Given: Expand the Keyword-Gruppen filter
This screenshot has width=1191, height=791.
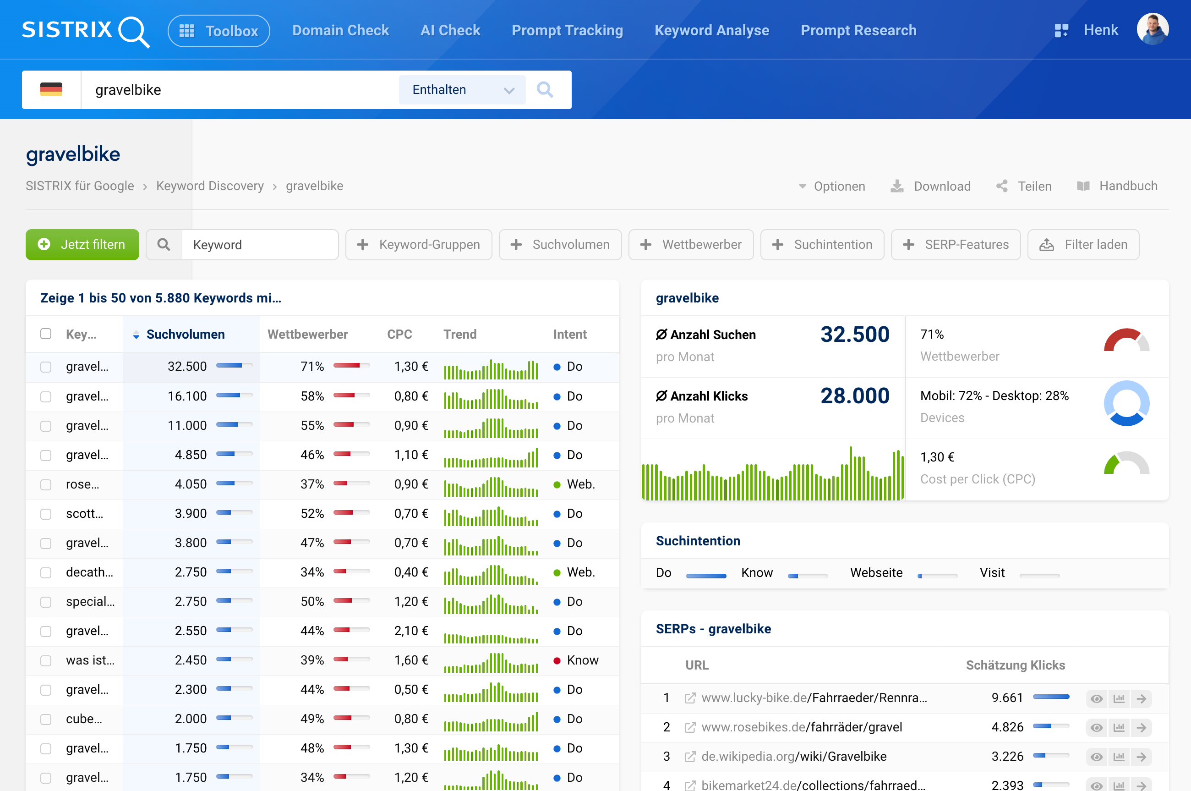Looking at the screenshot, I should [x=419, y=245].
